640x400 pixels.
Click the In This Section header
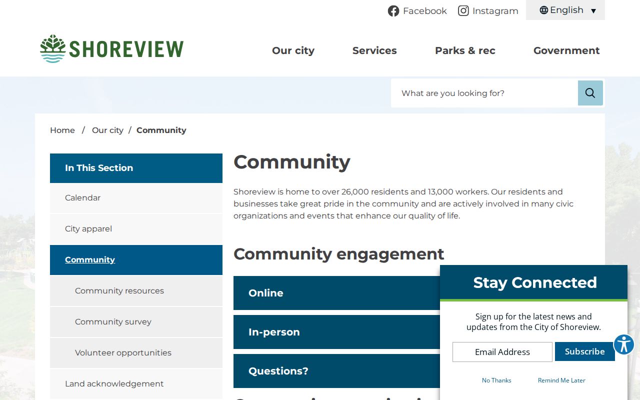136,168
